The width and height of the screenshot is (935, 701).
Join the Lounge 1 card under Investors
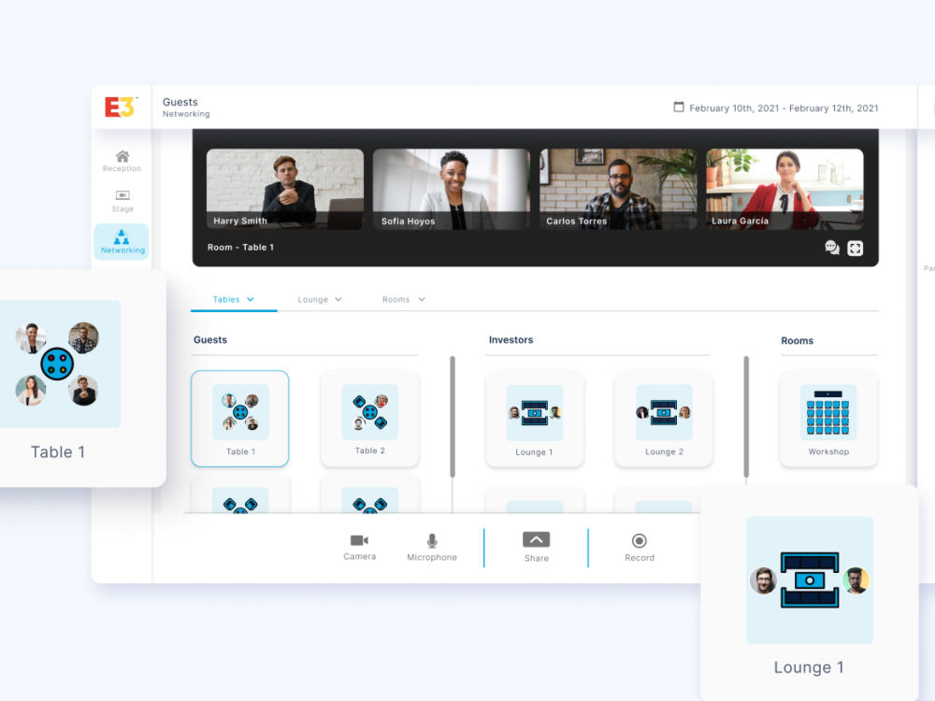[534, 419]
